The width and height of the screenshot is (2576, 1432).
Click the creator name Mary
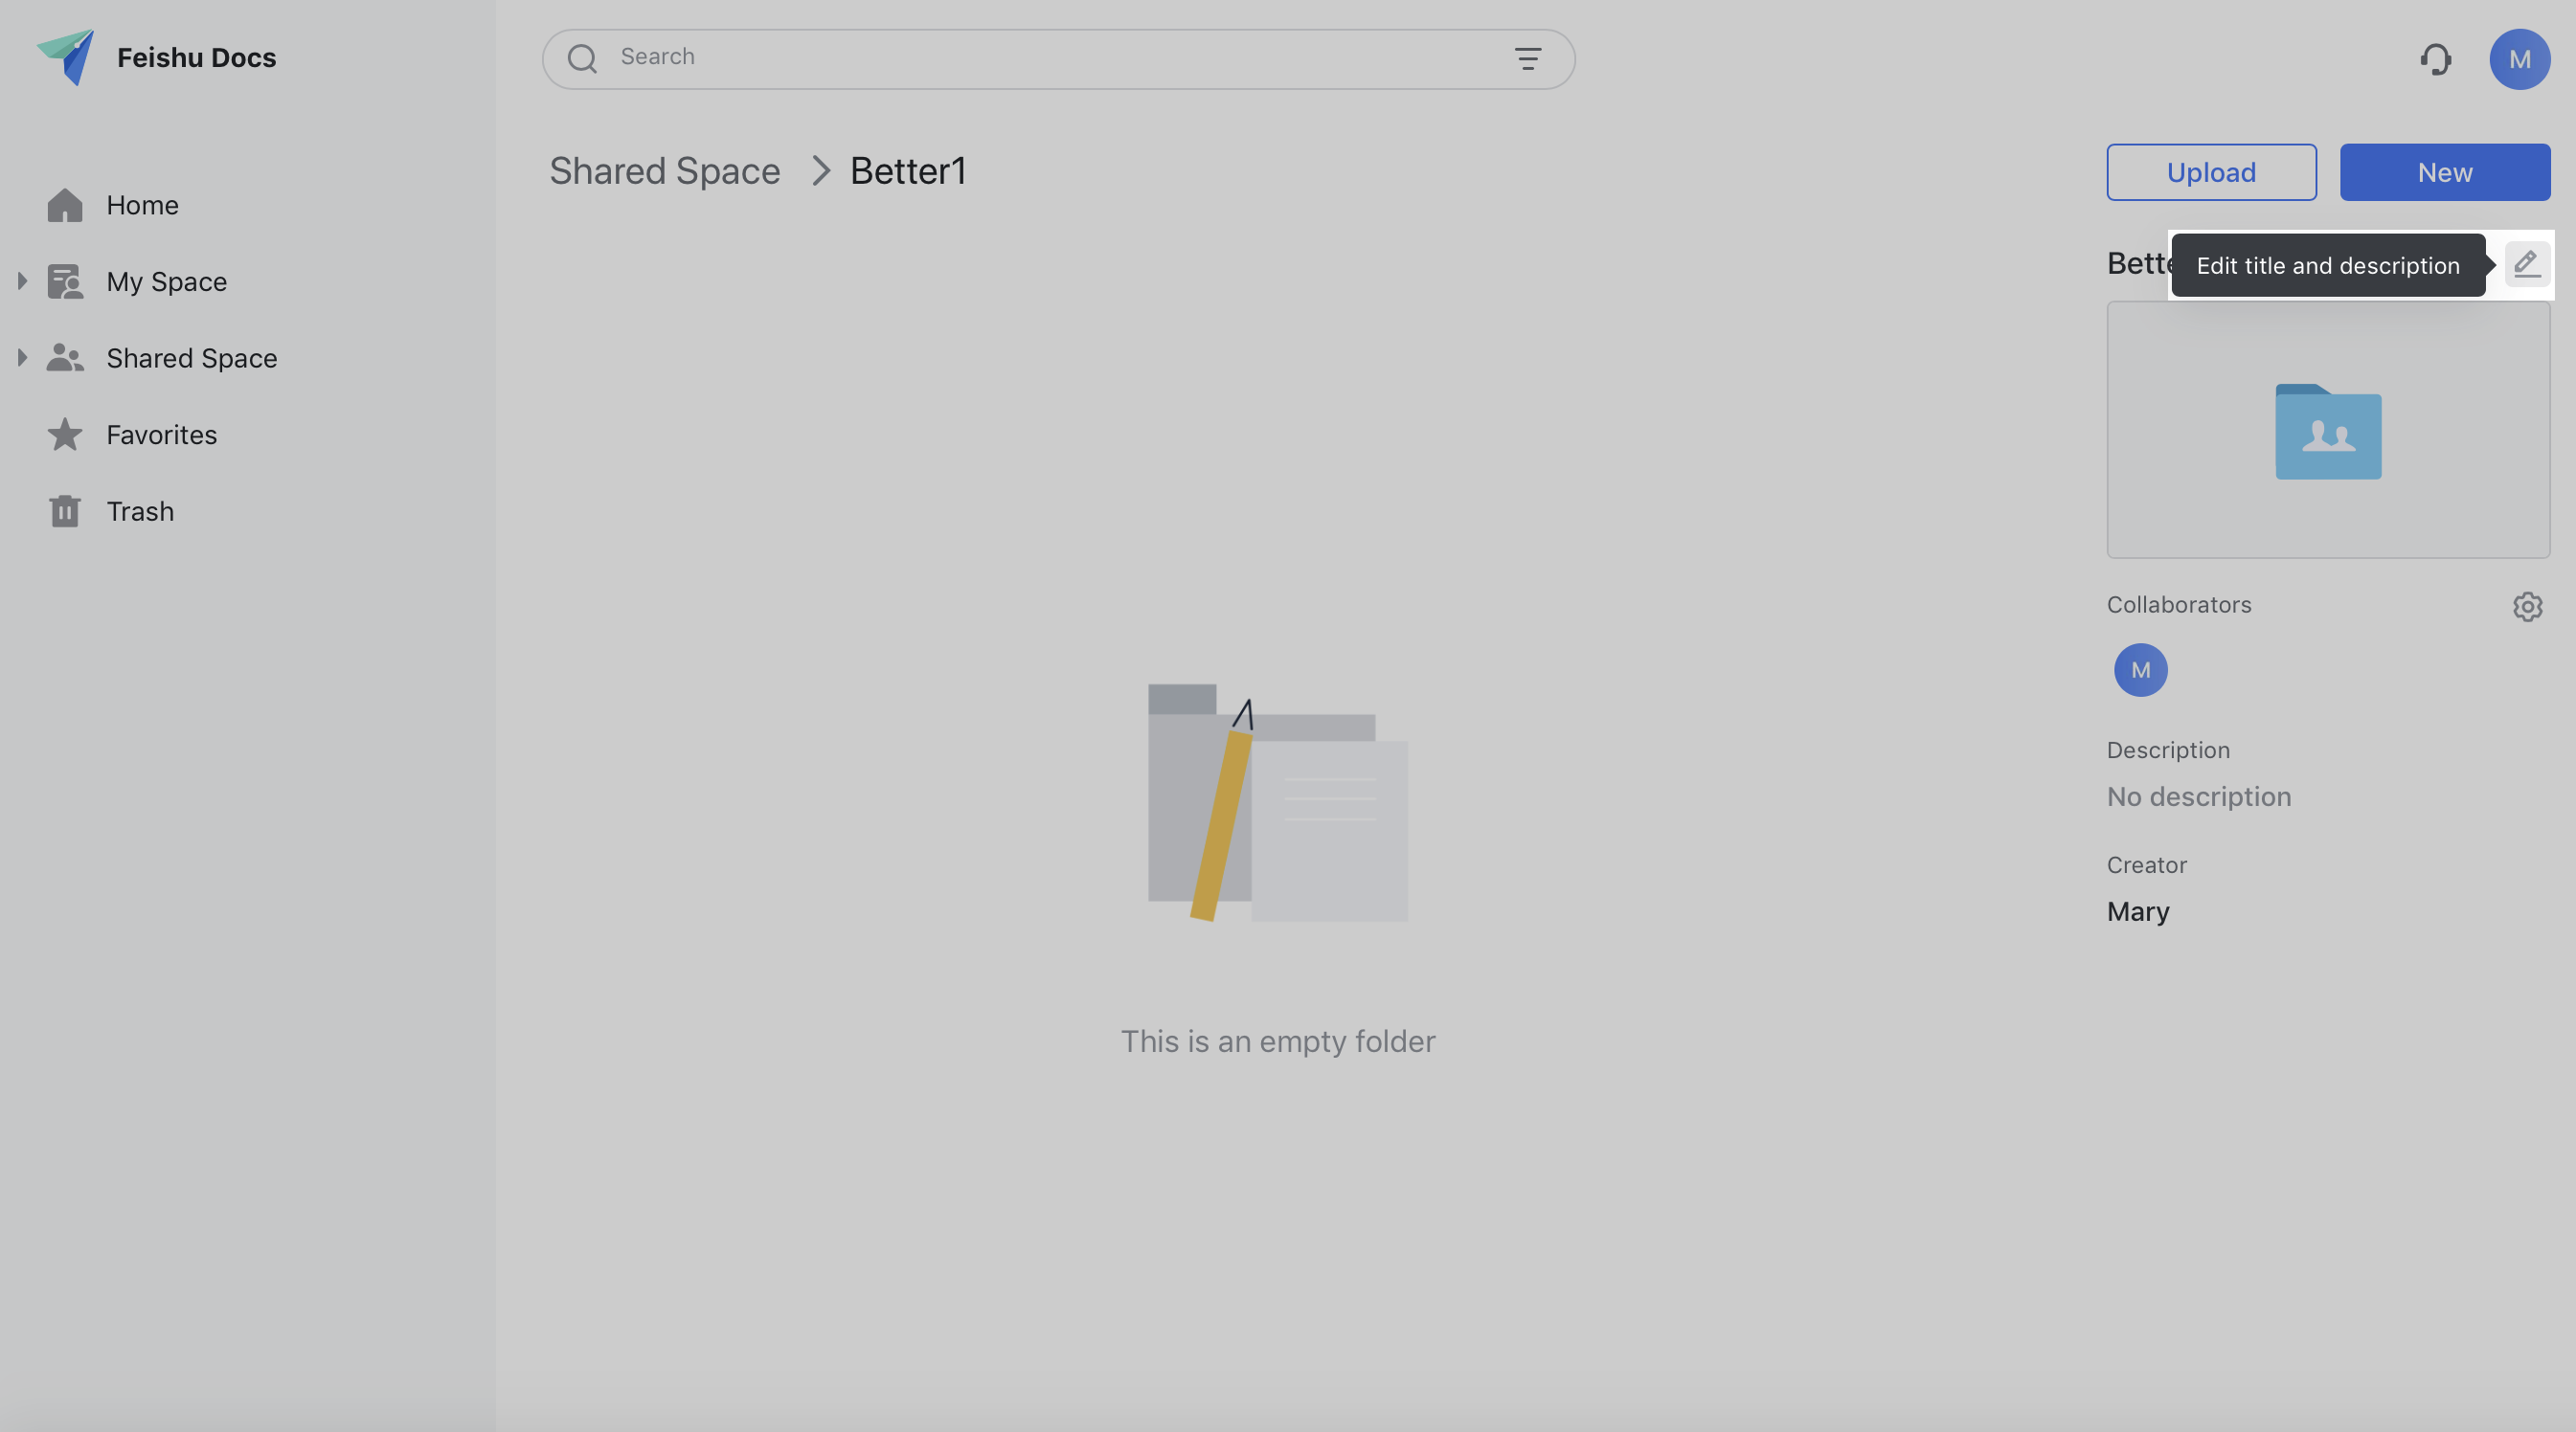click(2137, 911)
